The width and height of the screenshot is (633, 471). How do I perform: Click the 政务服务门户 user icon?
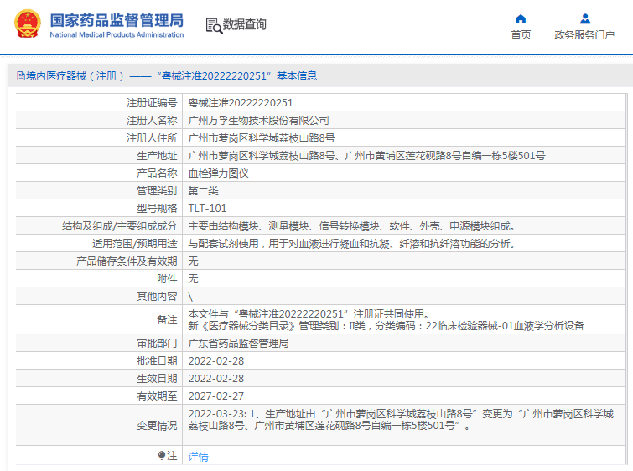(585, 19)
